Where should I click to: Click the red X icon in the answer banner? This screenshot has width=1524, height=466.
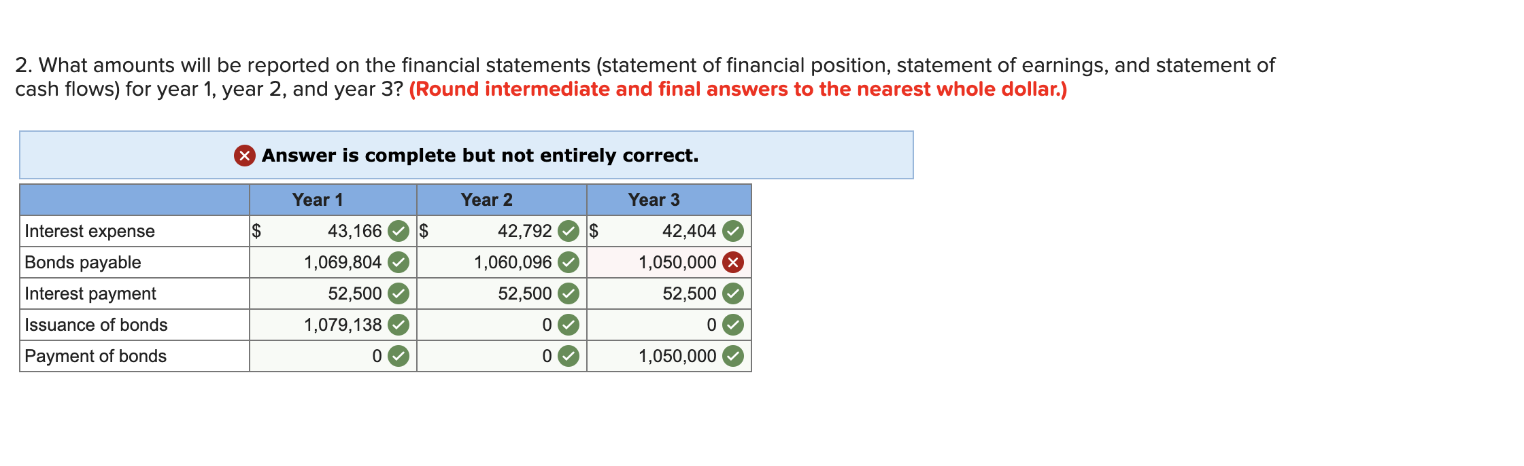243,155
